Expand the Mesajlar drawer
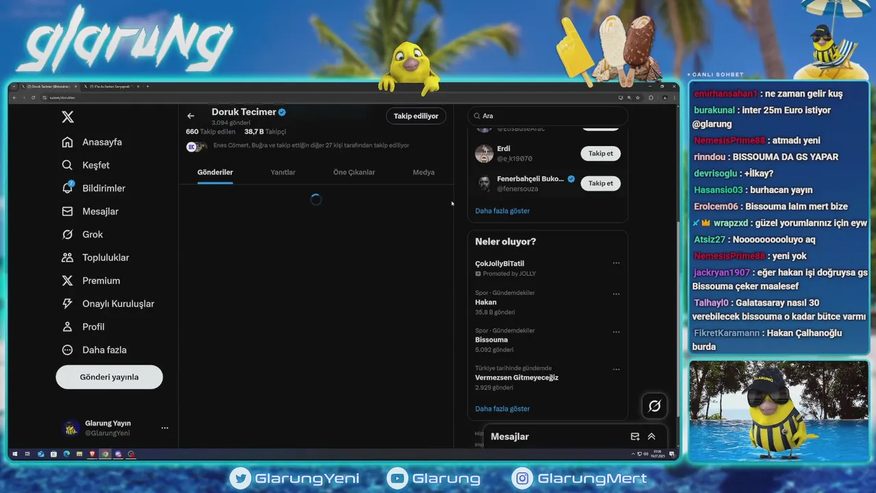This screenshot has height=493, width=876. tap(652, 436)
